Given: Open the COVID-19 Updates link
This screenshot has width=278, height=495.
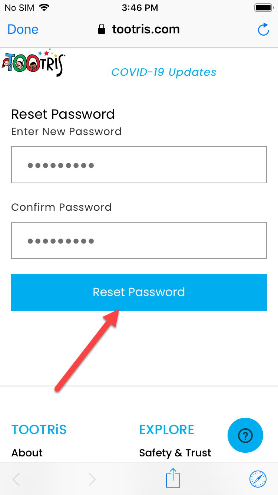Looking at the screenshot, I should 164,72.
